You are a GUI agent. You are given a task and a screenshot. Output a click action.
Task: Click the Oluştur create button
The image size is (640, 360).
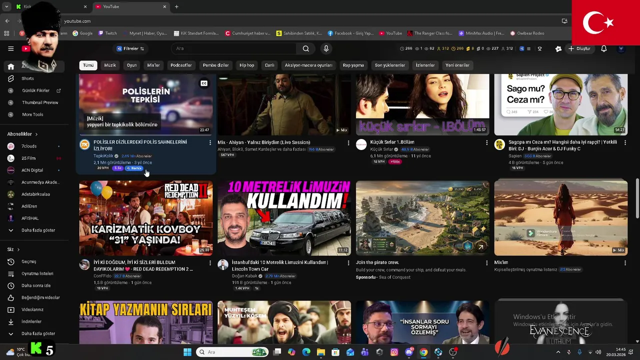[579, 48]
